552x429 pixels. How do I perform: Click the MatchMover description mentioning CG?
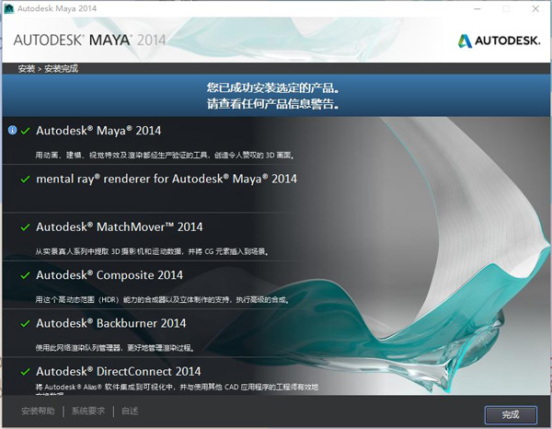coord(152,251)
